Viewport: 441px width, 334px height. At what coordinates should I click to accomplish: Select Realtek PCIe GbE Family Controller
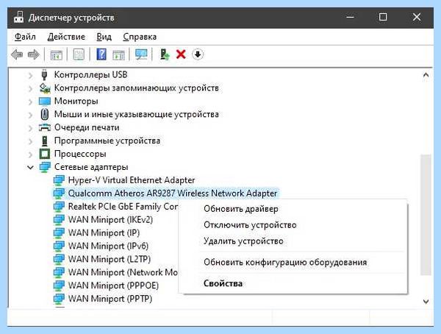tap(123, 207)
